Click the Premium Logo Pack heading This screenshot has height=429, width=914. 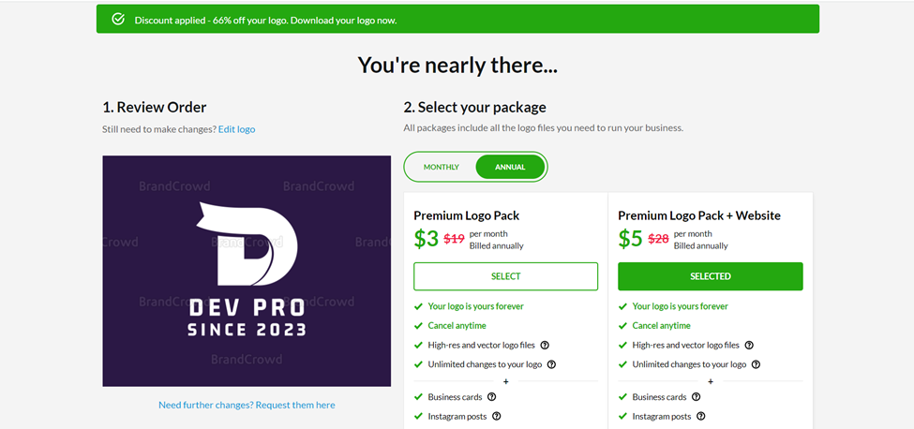pos(466,216)
